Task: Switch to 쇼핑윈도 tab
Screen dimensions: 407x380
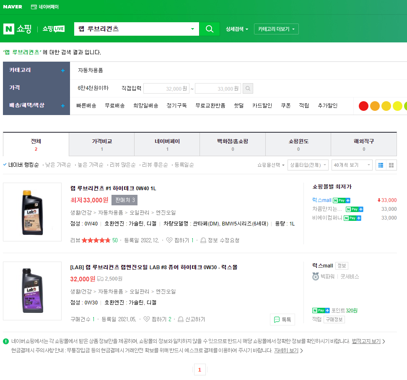Action: (298, 144)
